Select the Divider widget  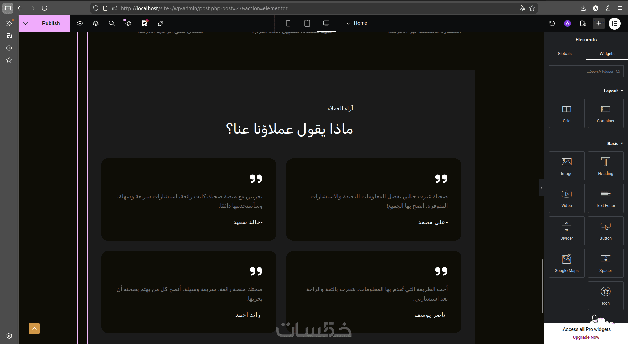tap(566, 231)
